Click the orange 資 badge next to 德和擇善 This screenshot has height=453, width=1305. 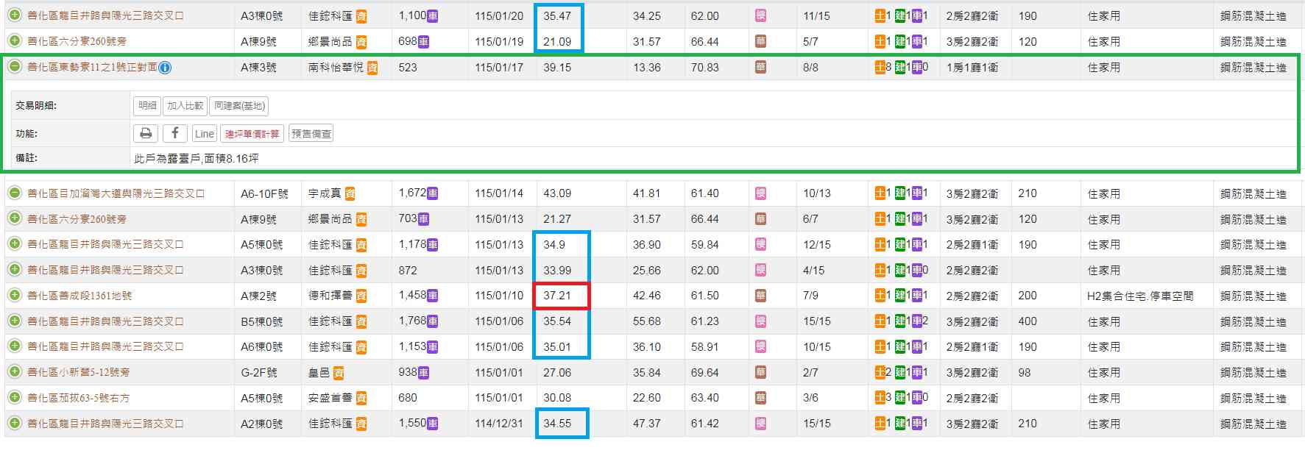(361, 296)
